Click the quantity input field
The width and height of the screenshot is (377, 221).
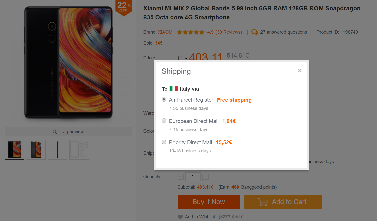pyautogui.click(x=193, y=177)
